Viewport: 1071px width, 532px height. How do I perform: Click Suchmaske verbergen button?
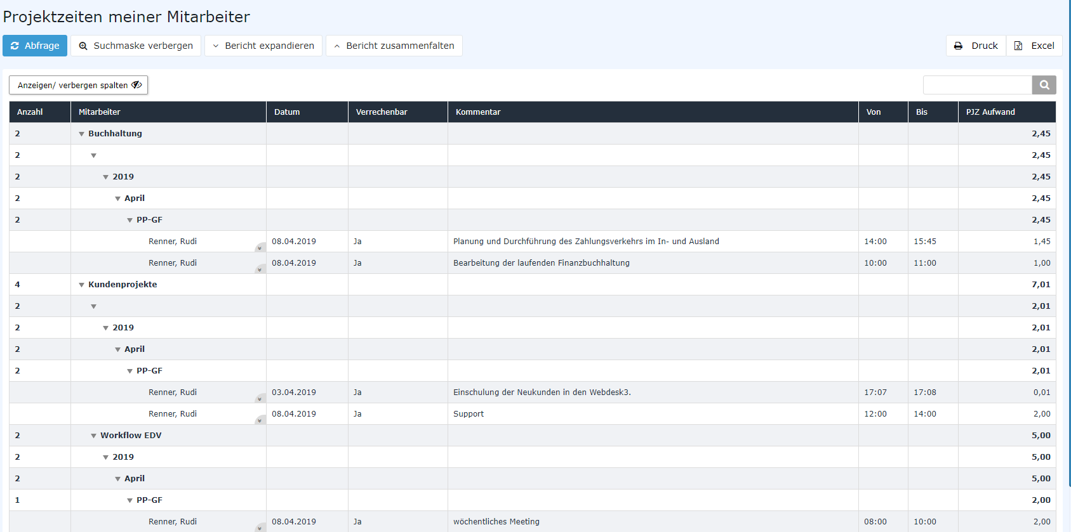pos(136,46)
